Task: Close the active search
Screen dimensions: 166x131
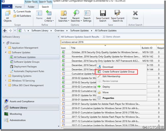Action: [135, 15]
